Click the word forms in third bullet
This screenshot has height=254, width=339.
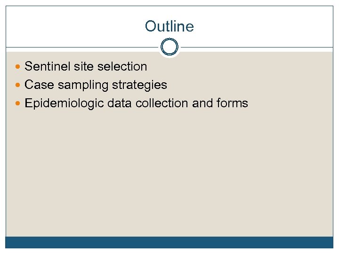click(x=232, y=103)
